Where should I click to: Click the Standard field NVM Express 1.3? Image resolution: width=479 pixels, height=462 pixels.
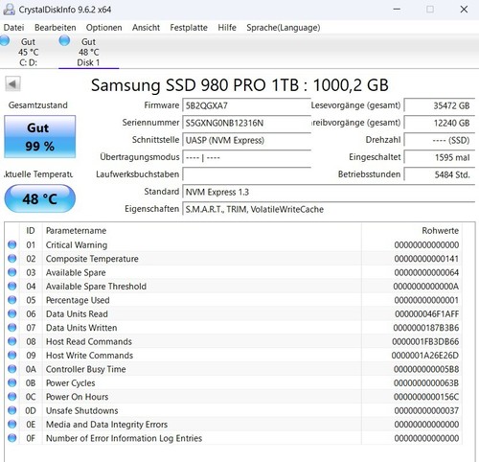coord(329,192)
